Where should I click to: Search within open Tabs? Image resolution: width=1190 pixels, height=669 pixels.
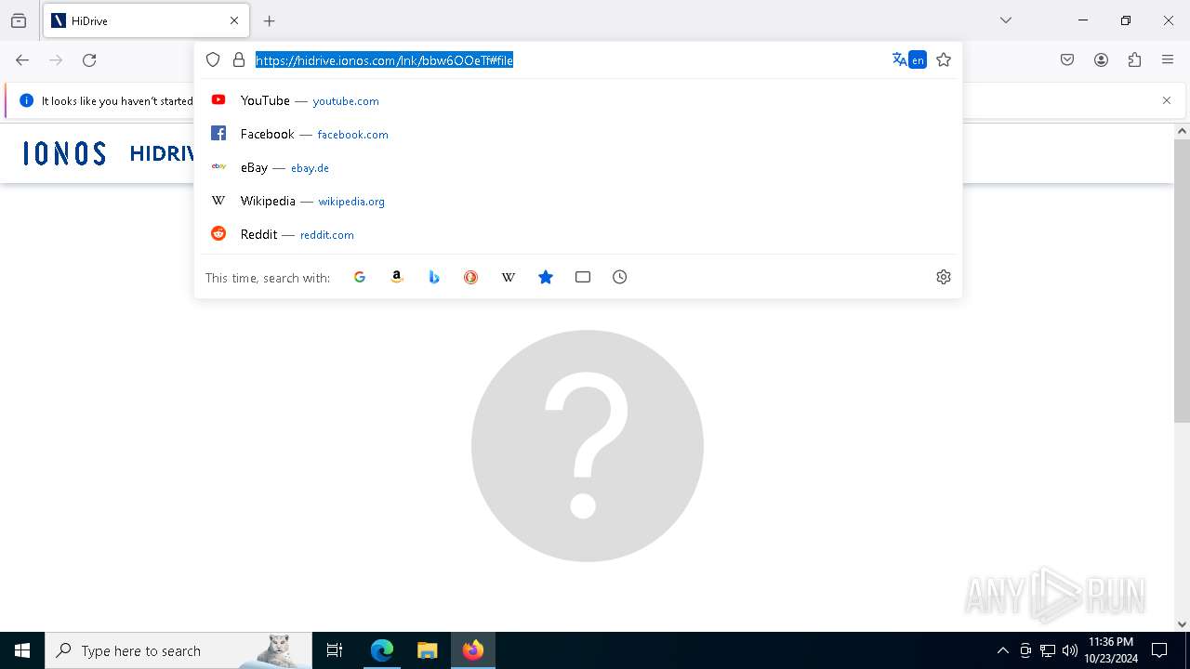[583, 277]
